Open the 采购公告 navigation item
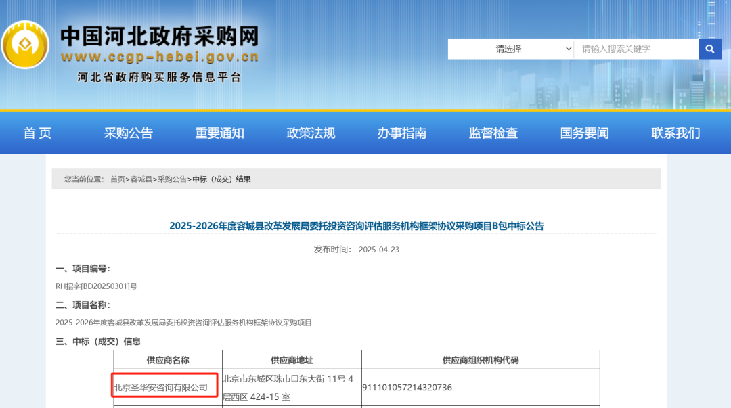Viewport: 731px width, 408px height. [x=128, y=133]
